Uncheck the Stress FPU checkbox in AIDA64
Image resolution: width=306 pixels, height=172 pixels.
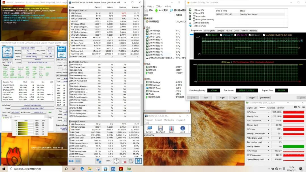pos(194,13)
